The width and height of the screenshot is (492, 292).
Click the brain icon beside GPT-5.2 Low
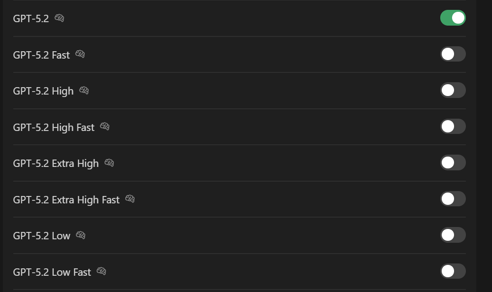pos(81,235)
